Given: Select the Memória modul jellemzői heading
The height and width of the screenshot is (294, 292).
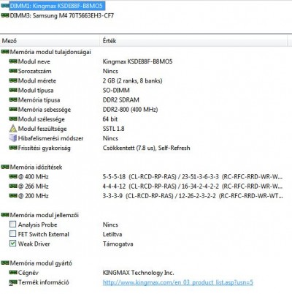Looking at the screenshot, I should 45,215.
